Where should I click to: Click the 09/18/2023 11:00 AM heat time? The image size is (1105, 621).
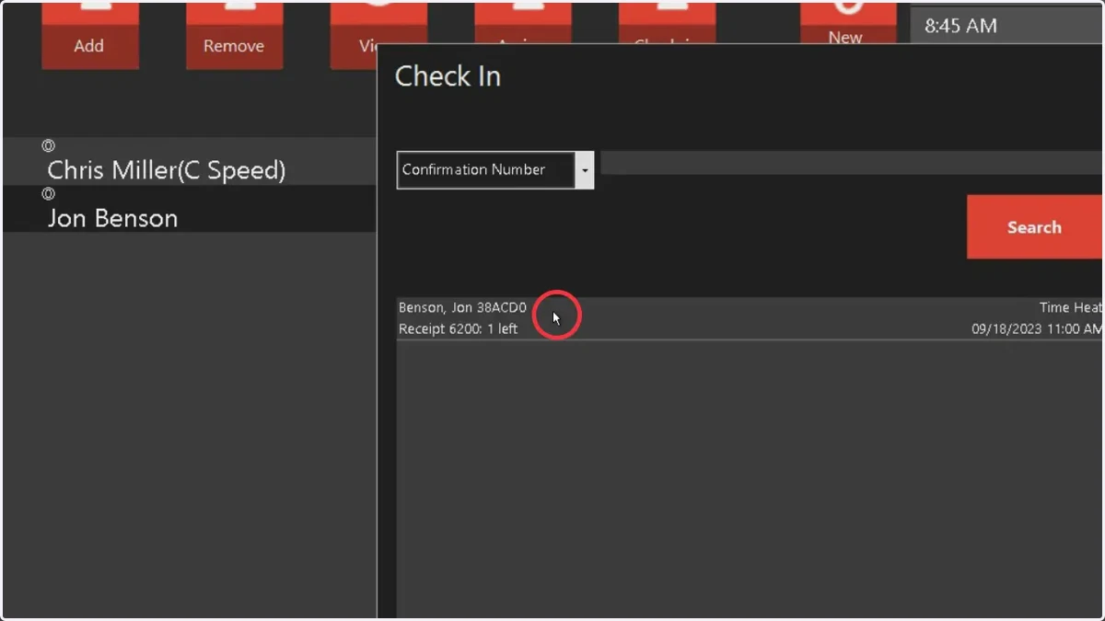(1036, 329)
